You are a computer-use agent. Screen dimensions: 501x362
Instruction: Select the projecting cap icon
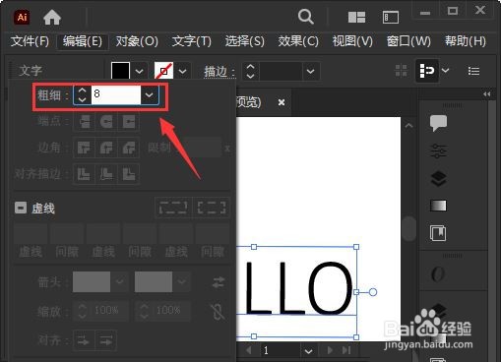(x=129, y=122)
